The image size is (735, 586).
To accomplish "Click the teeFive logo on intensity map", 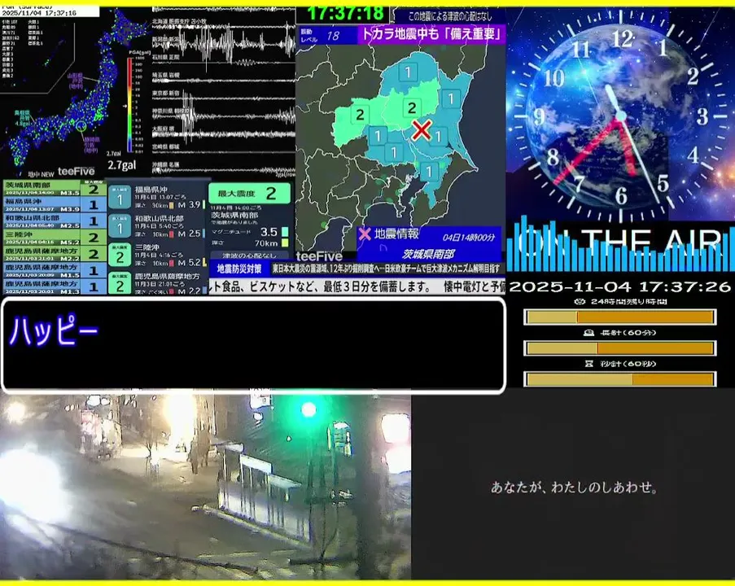I will pyautogui.click(x=319, y=256).
